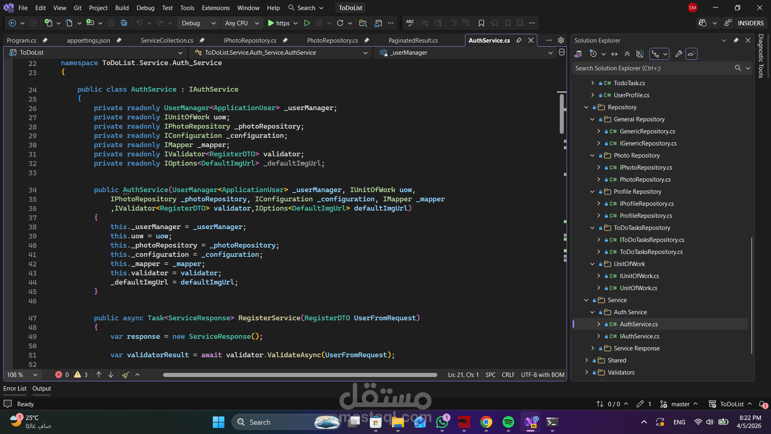This screenshot has width=771, height=434.
Task: Open the Any CPU platform dropdown
Action: click(242, 23)
